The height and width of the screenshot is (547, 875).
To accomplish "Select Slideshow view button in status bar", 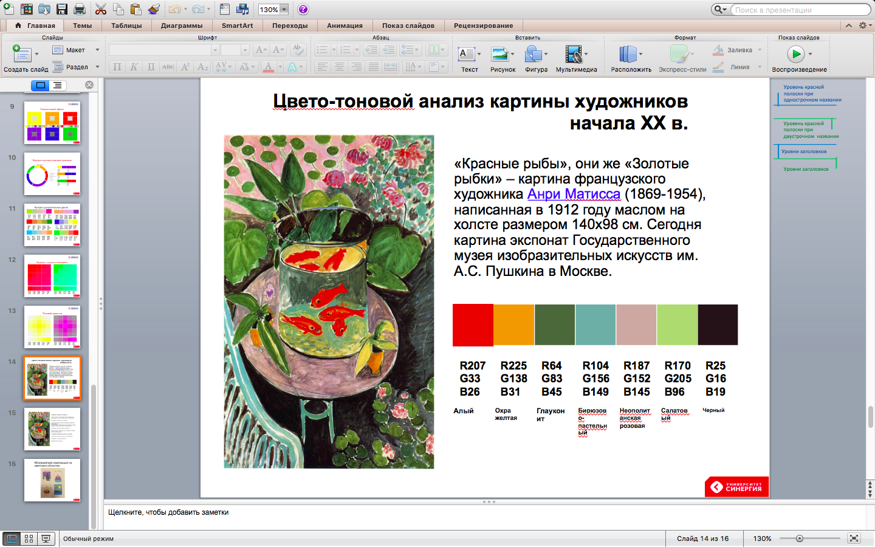I will [46, 538].
